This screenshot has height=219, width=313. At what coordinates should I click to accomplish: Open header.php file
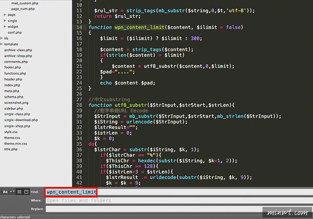point(13,79)
